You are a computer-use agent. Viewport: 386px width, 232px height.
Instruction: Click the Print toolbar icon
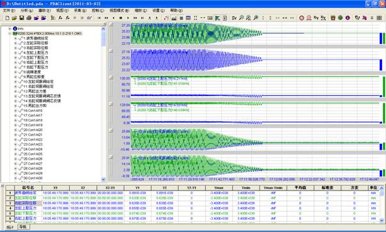click(x=29, y=18)
